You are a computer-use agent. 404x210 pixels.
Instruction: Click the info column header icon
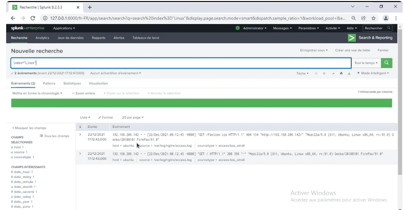coord(80,127)
